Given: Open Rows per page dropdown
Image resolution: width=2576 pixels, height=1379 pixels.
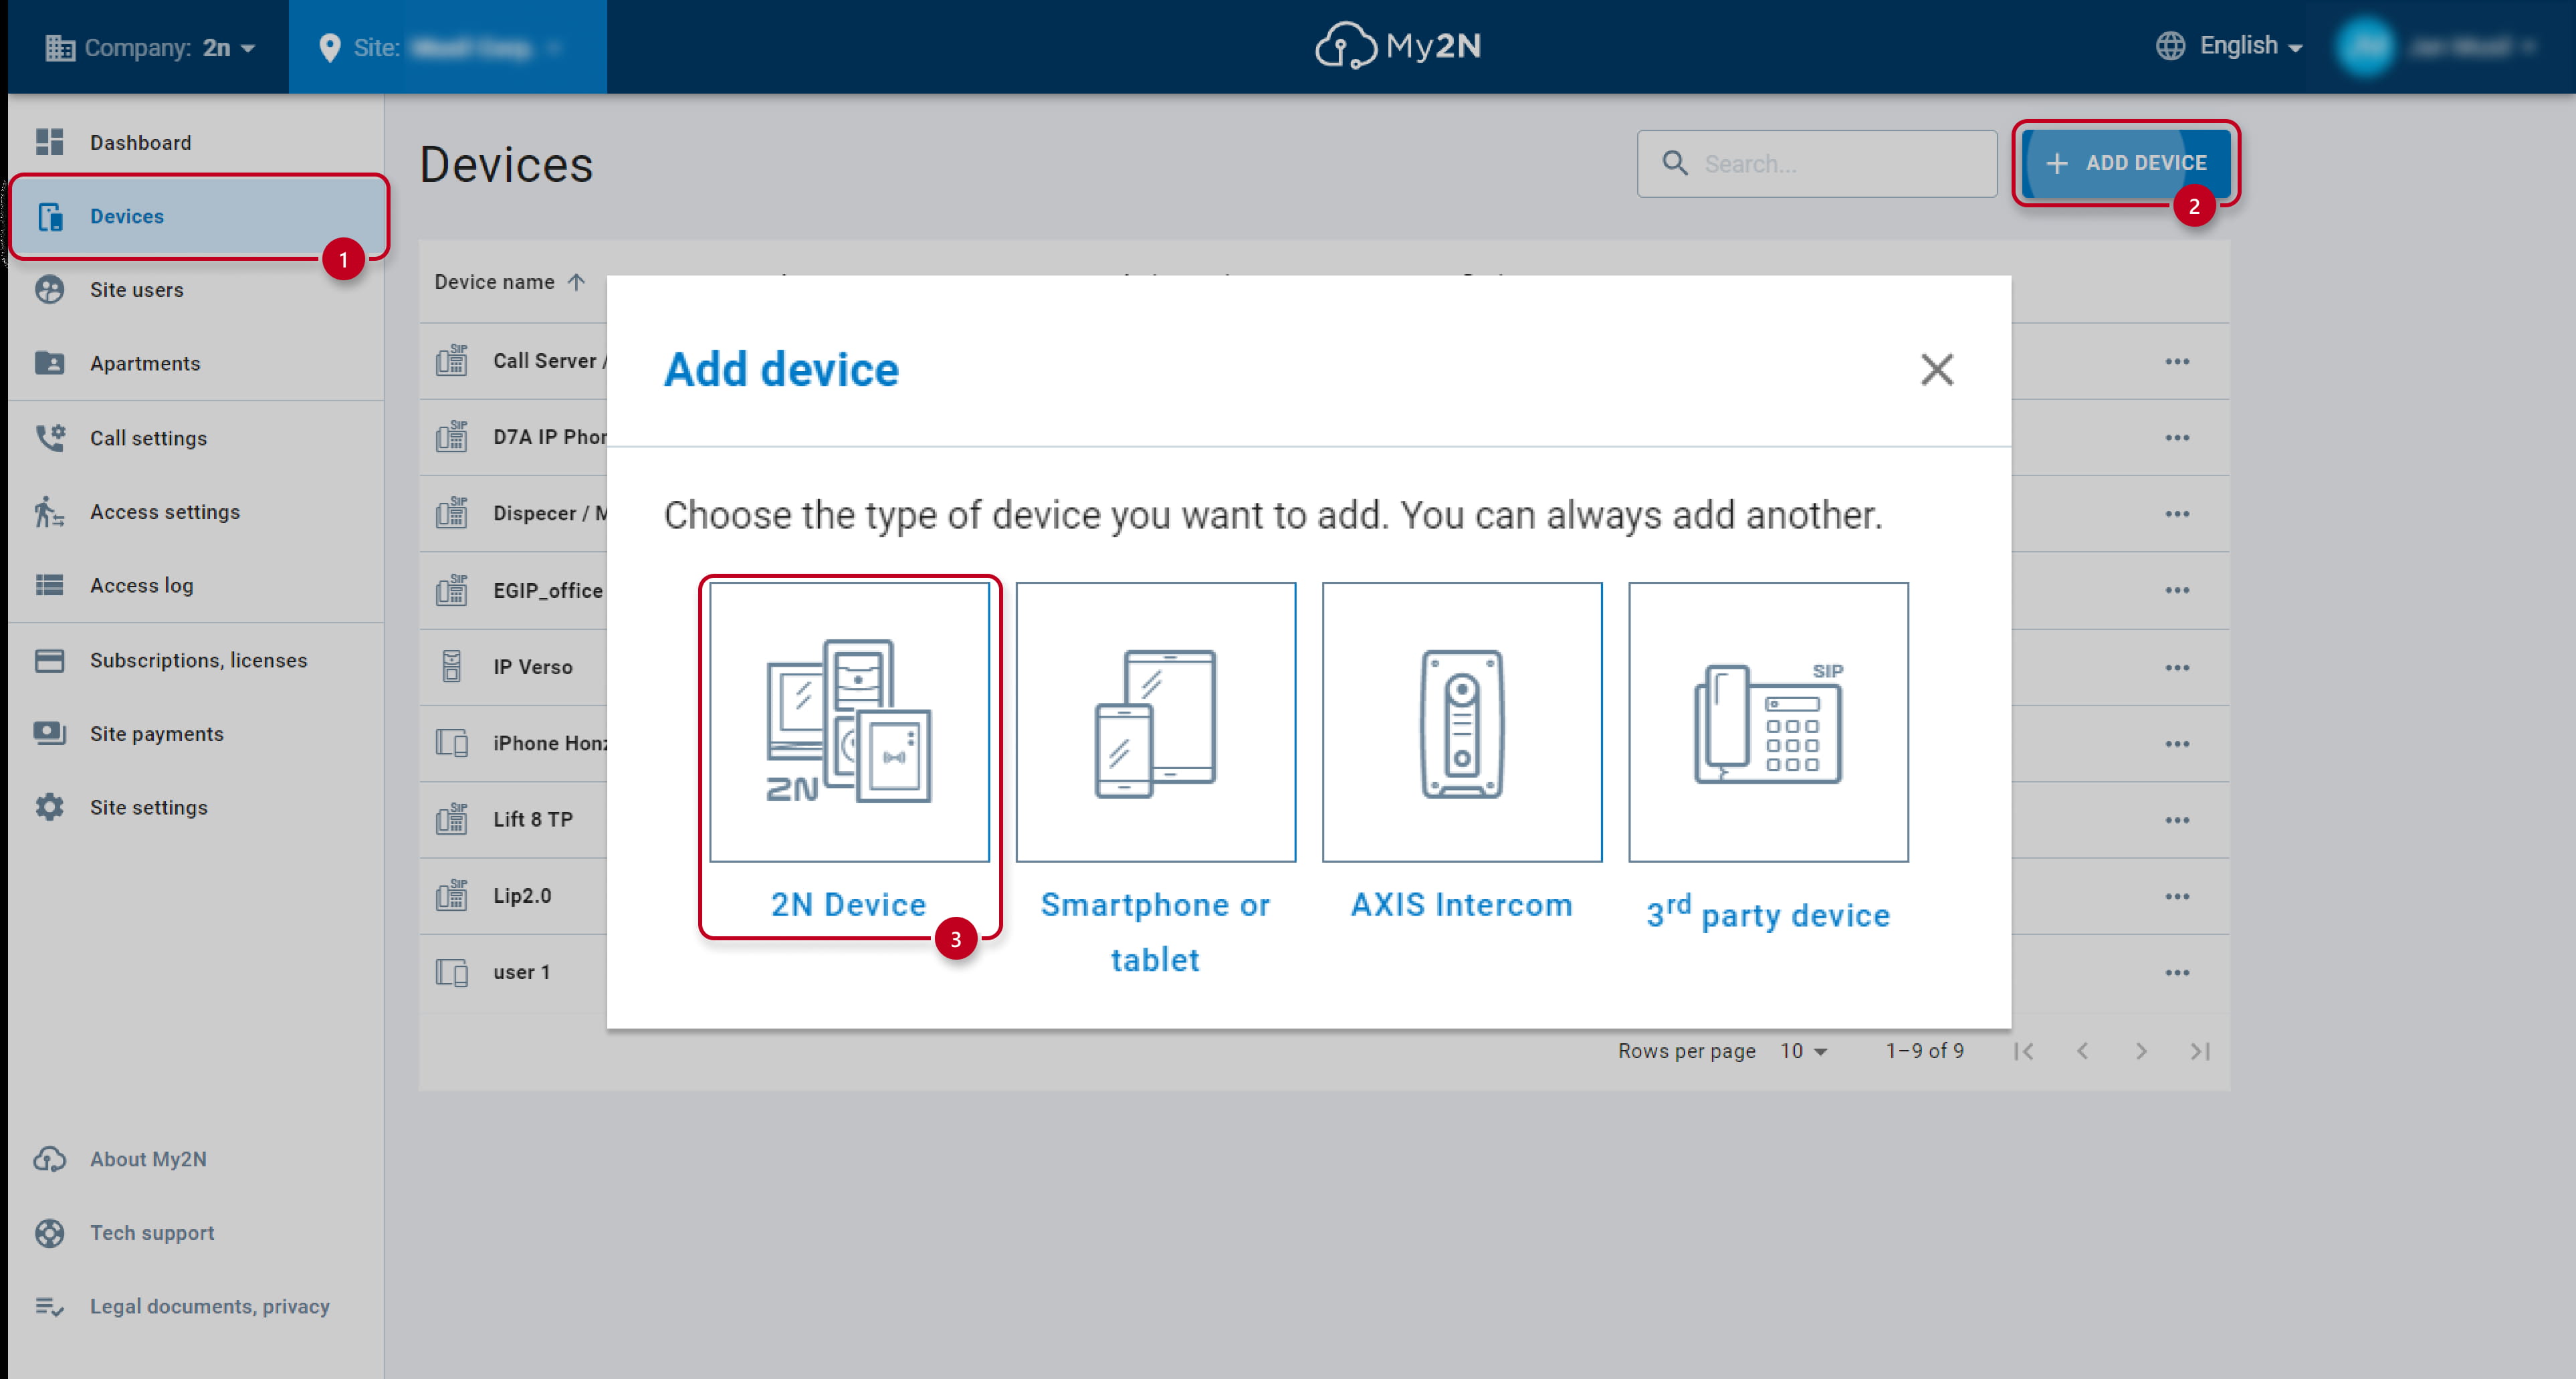Looking at the screenshot, I should [x=1804, y=1051].
